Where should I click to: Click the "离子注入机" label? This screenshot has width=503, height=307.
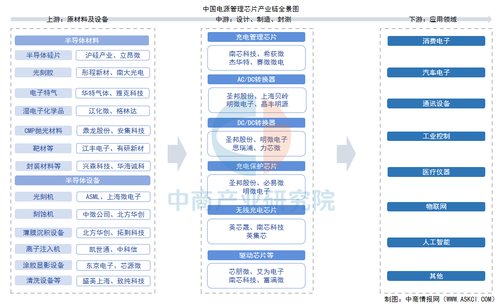[43, 249]
